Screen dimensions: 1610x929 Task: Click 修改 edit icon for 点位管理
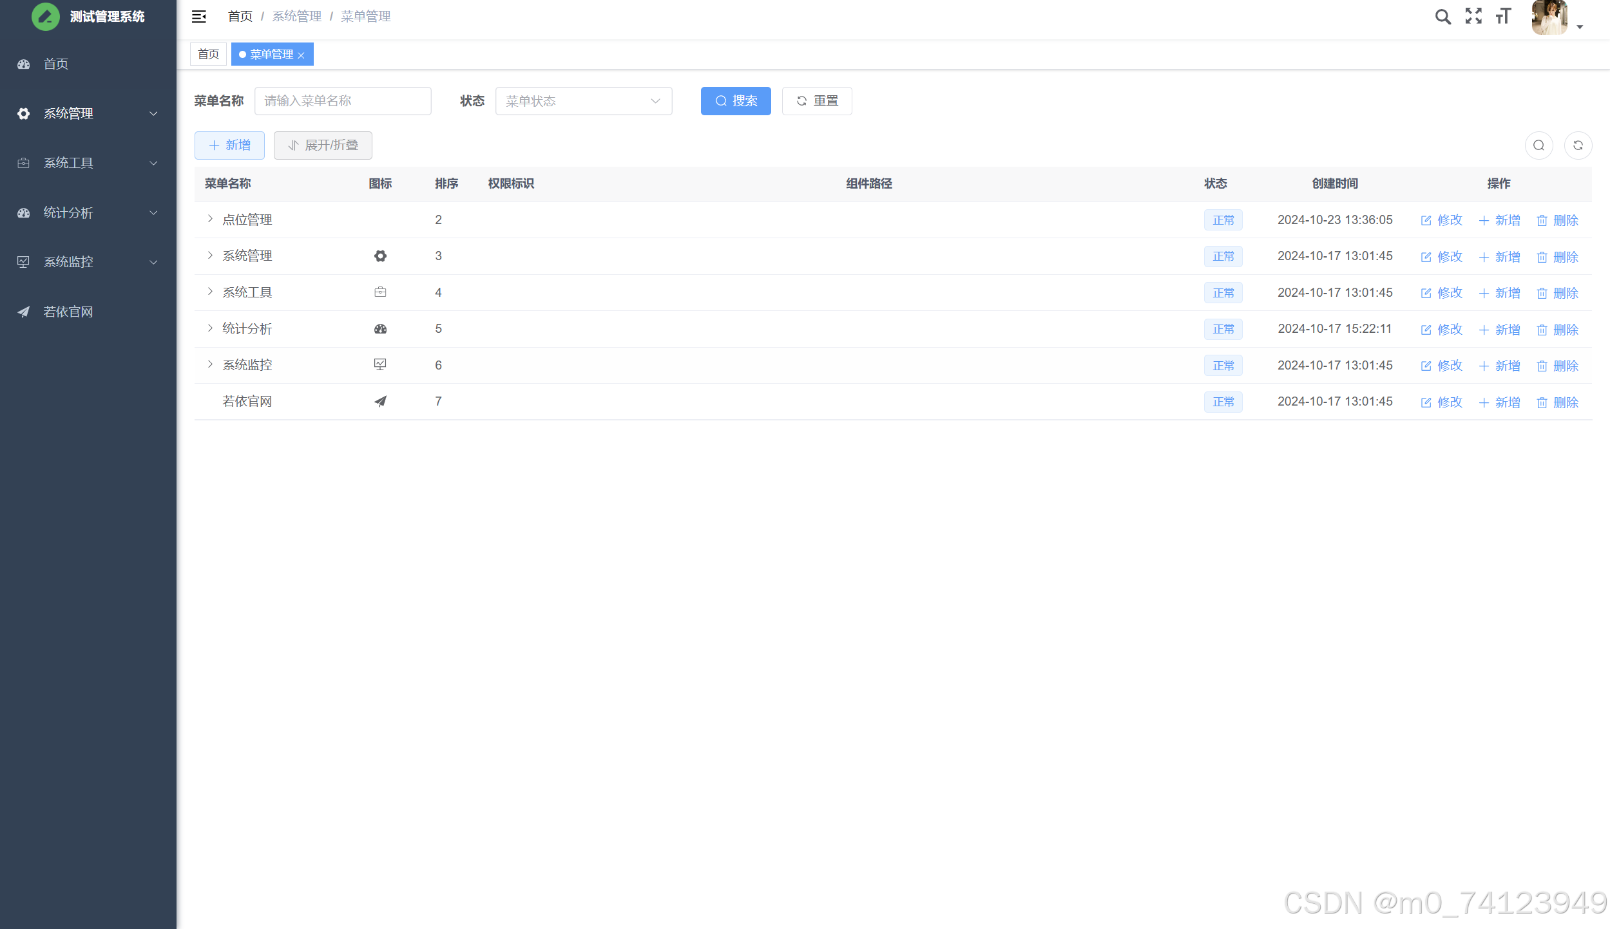point(1426,221)
